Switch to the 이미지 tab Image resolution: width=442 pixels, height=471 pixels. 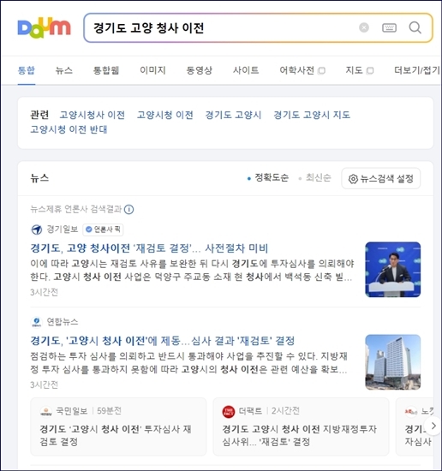click(152, 70)
